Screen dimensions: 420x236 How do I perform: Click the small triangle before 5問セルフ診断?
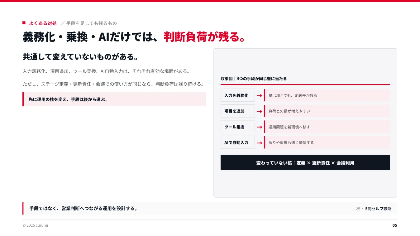(362, 209)
